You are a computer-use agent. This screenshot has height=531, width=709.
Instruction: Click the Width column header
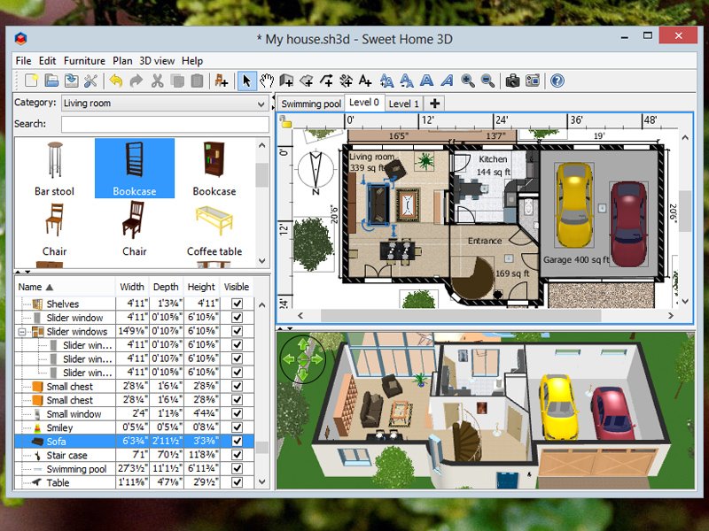click(x=132, y=287)
